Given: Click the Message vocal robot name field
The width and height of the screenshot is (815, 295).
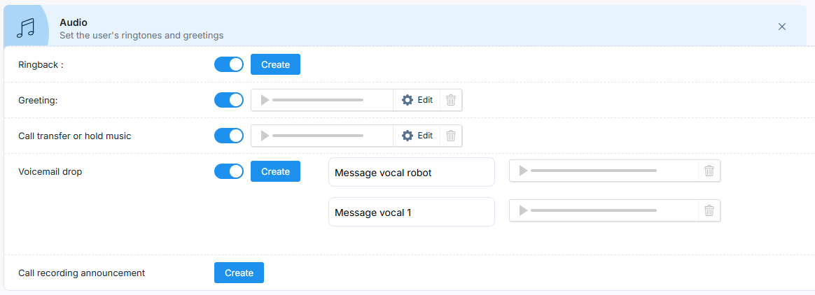Looking at the screenshot, I should click(x=412, y=173).
